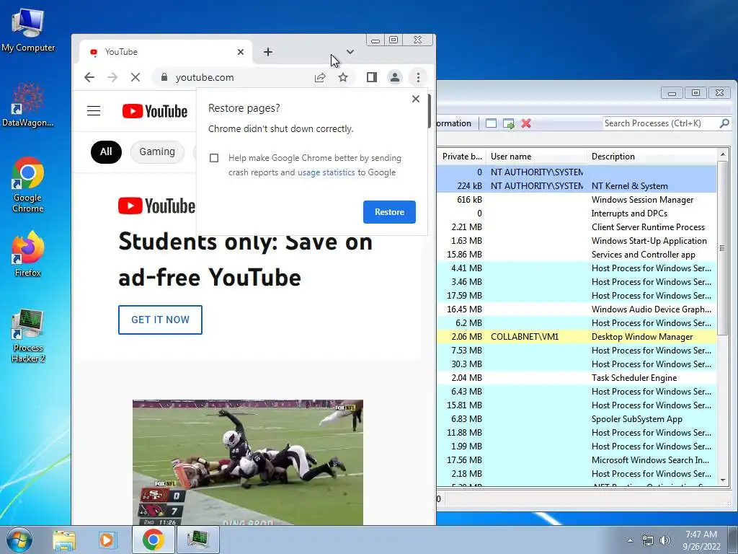
Task: Bookmark this page with the star icon
Action: [343, 77]
